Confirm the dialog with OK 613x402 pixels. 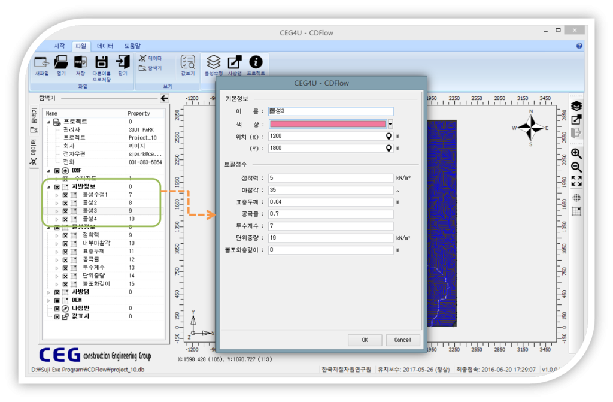(365, 340)
